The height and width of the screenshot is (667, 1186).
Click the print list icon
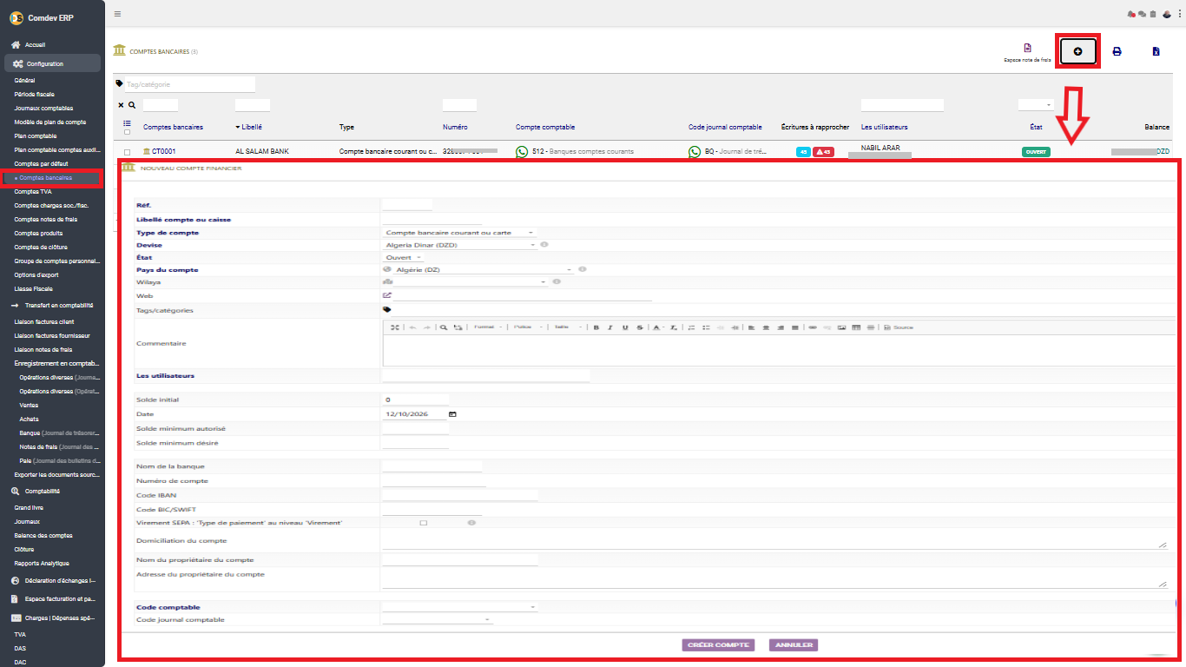pos(1117,51)
